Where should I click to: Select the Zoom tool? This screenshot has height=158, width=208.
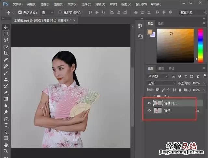tap(6, 151)
